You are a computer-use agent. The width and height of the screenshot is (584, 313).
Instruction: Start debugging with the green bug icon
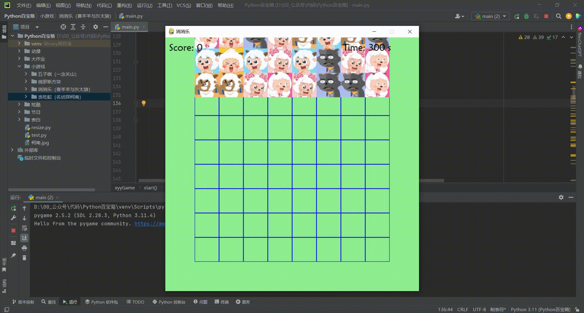point(526,16)
